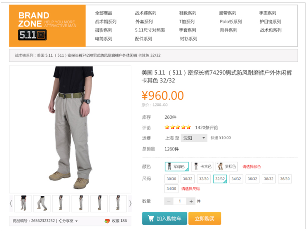The image size is (308, 233).
Task: Click the share icon beside 分享至
Action: (60, 221)
